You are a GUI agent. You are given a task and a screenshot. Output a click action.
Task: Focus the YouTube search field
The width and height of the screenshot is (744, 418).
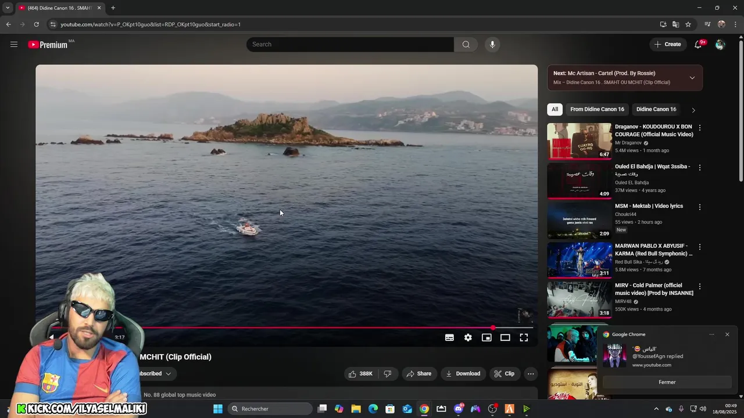(350, 44)
